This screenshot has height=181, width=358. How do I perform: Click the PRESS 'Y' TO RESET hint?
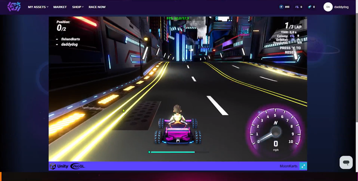pos(290,50)
